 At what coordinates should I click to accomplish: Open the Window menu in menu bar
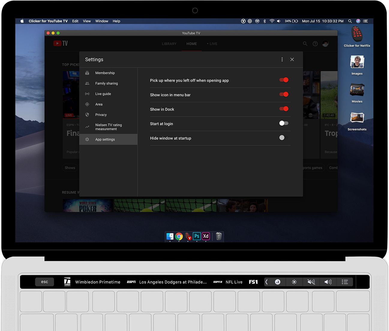[102, 21]
